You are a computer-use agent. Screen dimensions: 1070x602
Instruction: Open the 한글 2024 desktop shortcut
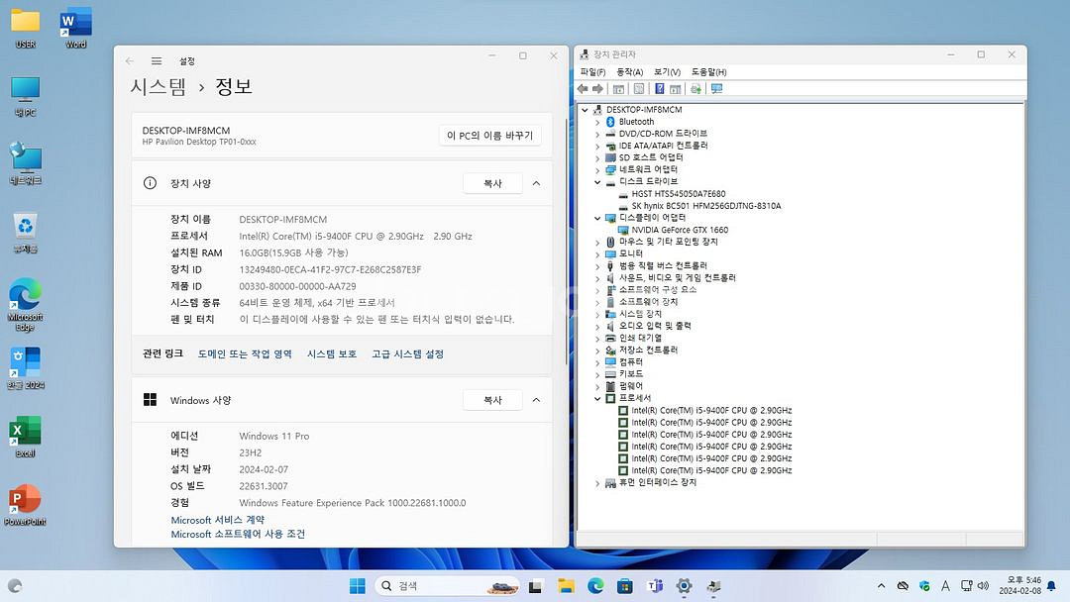tap(25, 369)
